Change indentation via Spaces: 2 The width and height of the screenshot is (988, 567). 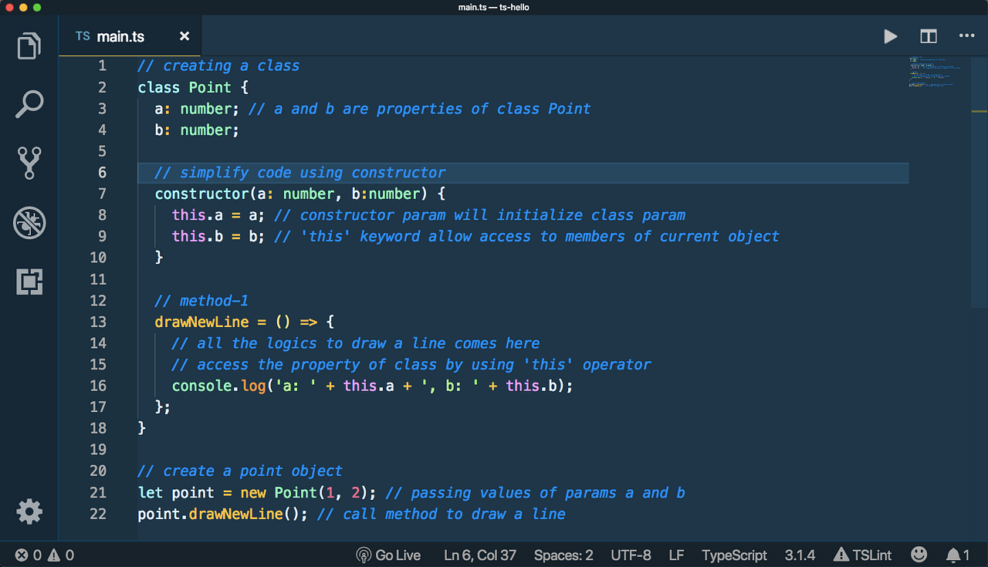click(563, 555)
